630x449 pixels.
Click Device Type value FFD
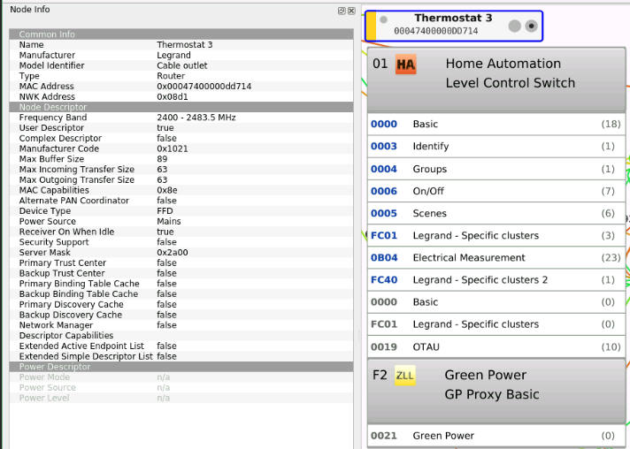click(x=165, y=211)
